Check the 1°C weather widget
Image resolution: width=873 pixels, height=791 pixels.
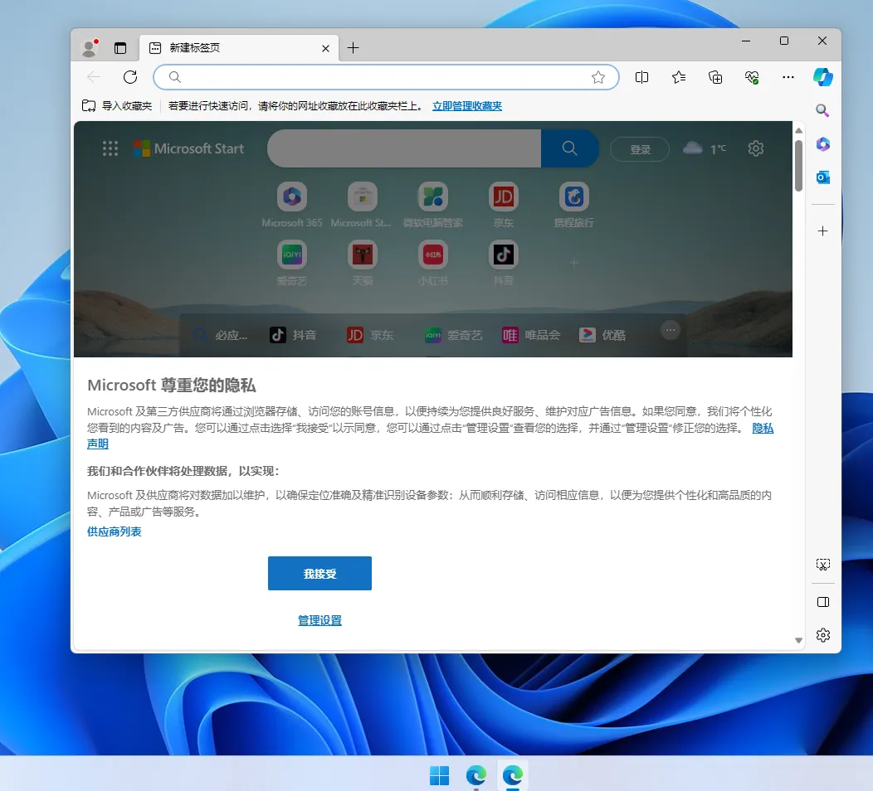click(x=704, y=148)
